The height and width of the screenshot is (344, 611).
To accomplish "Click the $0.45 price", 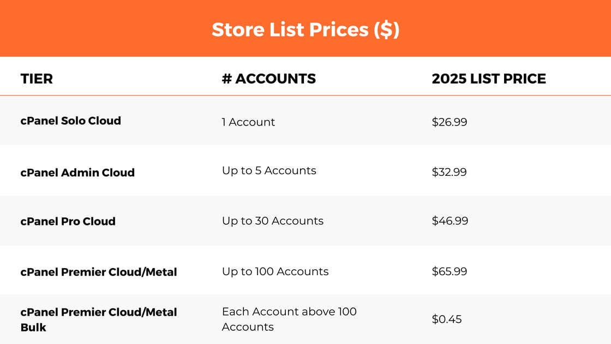I will (x=447, y=319).
